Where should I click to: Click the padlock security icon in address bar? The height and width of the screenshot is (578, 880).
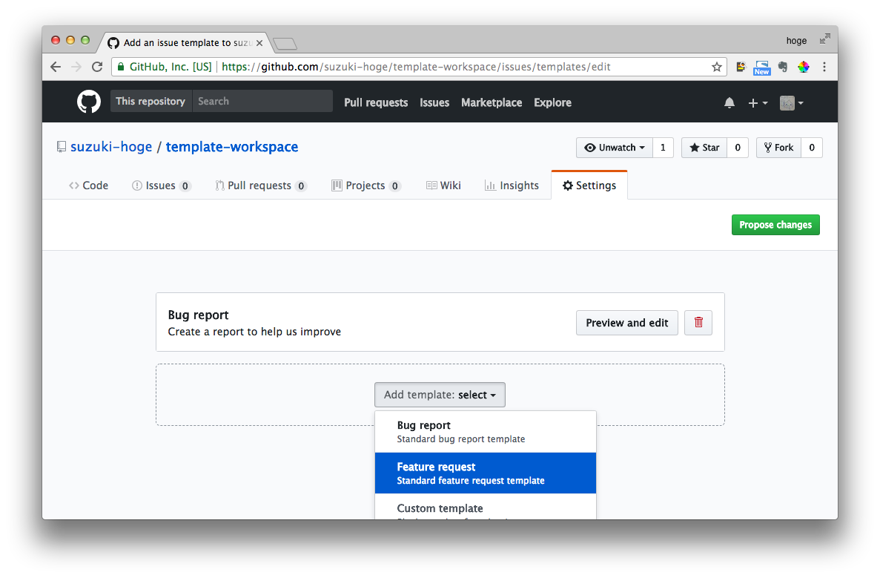point(120,66)
